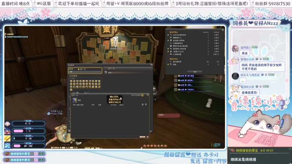
Task: Click the round minimap
Action: pos(64,133)
